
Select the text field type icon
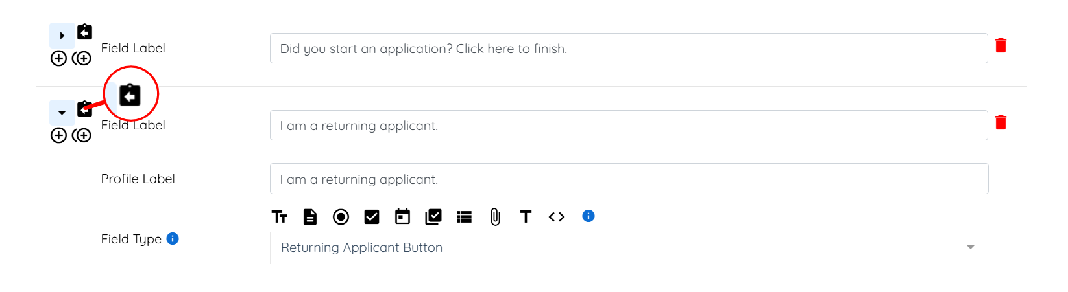279,217
